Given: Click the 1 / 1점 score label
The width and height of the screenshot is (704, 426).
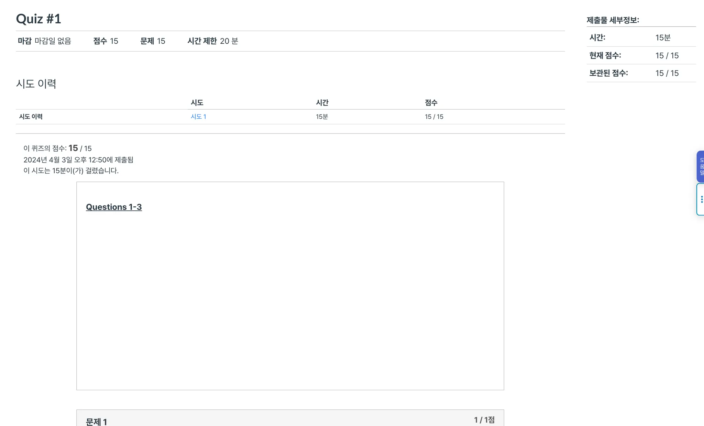Looking at the screenshot, I should 484,420.
